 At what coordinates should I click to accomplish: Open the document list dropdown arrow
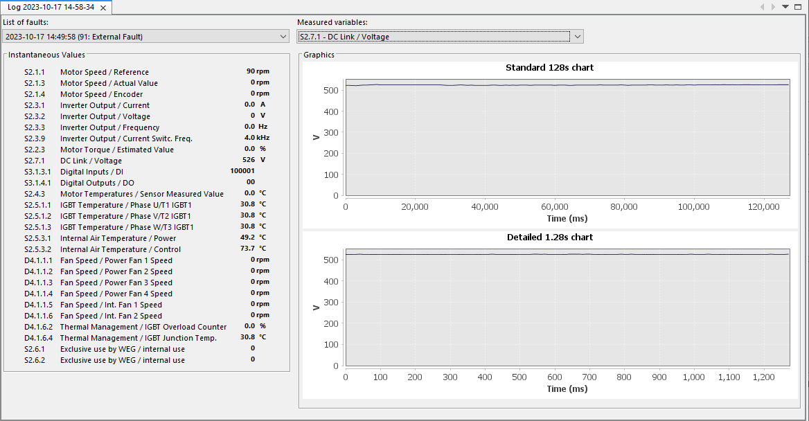tap(785, 7)
